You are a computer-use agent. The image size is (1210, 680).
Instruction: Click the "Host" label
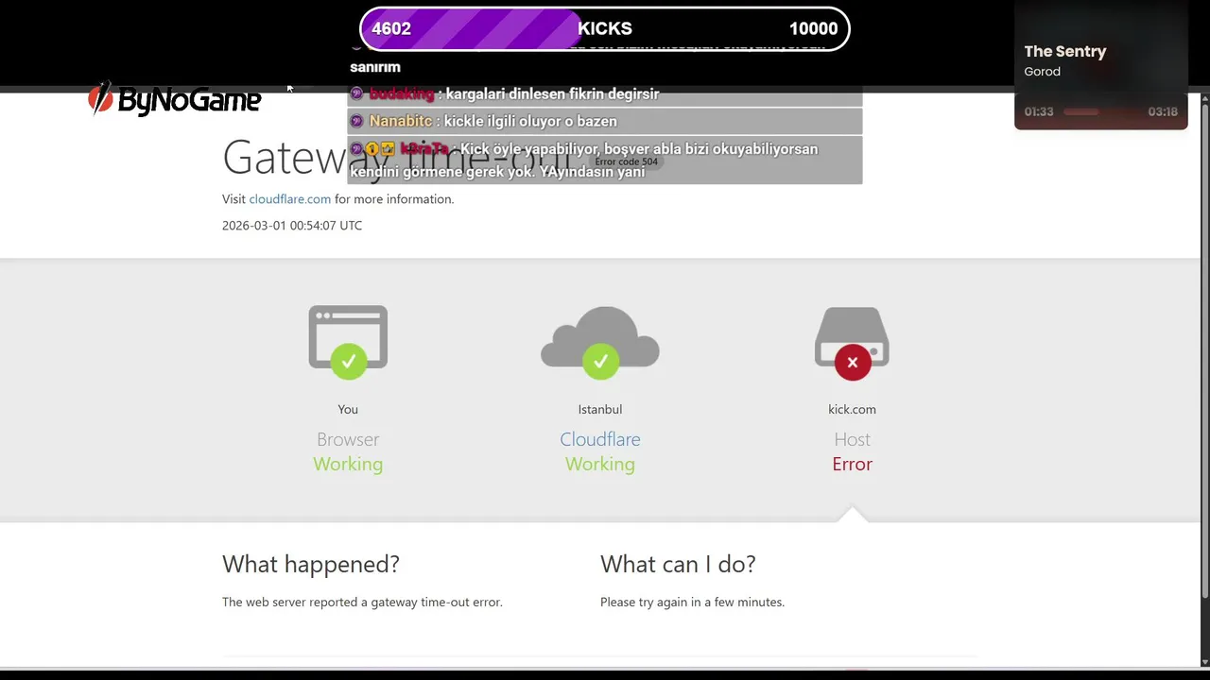click(852, 439)
